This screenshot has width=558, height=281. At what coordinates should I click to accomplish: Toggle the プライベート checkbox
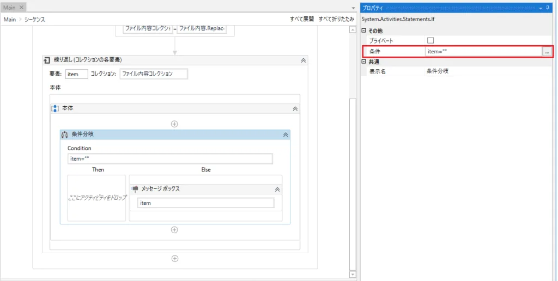click(430, 40)
